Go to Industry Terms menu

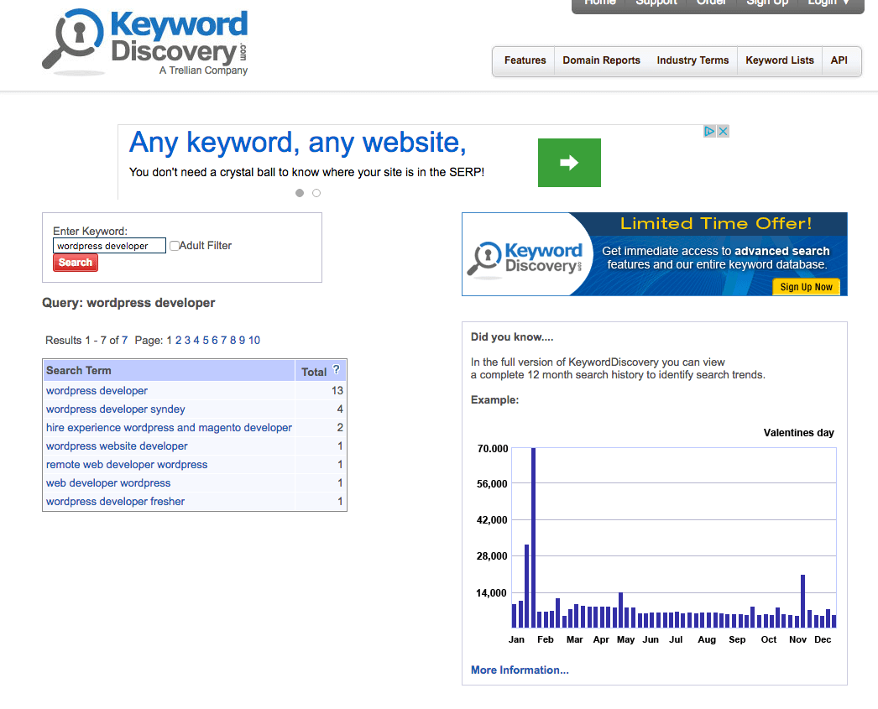coord(692,60)
